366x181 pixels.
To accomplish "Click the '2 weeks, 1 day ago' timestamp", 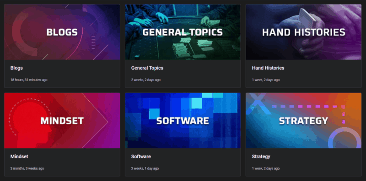I will click(145, 168).
